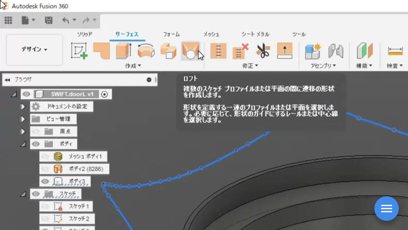Viewport: 408px width, 230px height.
Task: Show the 原点 folder visibility
Action: pyautogui.click(x=36, y=131)
